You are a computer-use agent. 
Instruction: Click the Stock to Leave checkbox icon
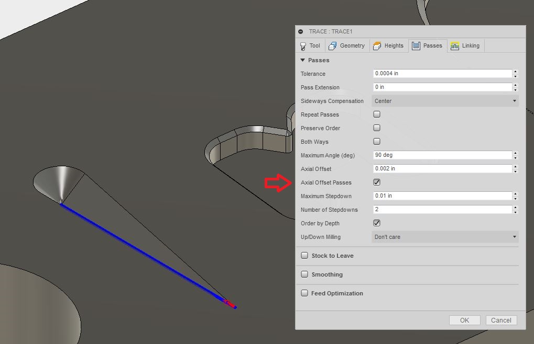[304, 256]
